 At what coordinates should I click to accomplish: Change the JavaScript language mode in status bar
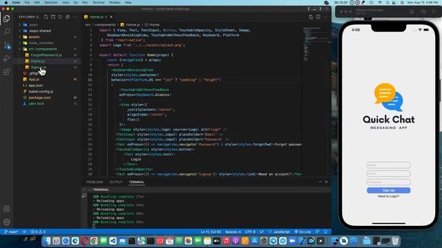[282, 232]
